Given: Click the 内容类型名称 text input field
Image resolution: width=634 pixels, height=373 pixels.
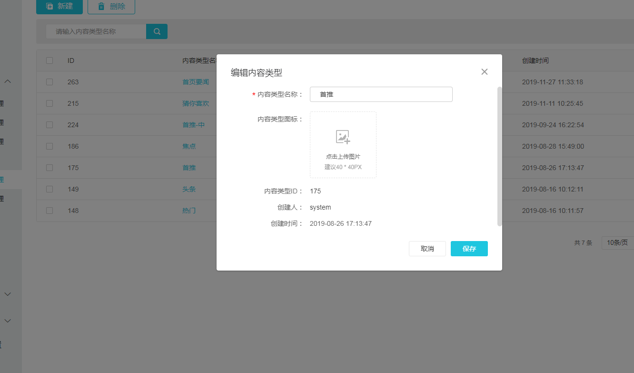Looking at the screenshot, I should [381, 94].
